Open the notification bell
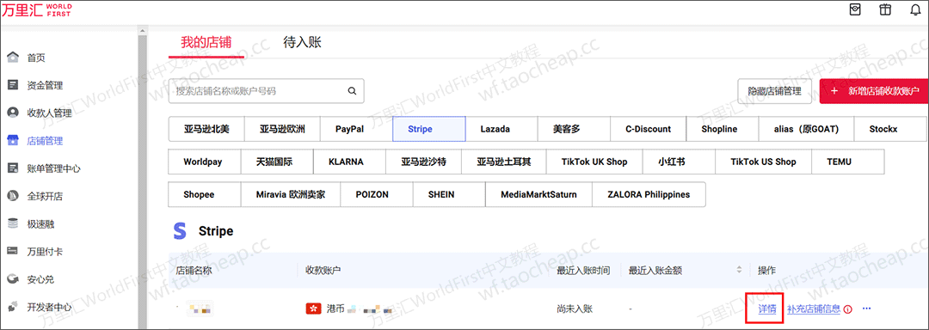Viewport: 929px width, 330px height. [x=915, y=10]
